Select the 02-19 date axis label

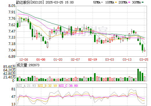point(92,60)
